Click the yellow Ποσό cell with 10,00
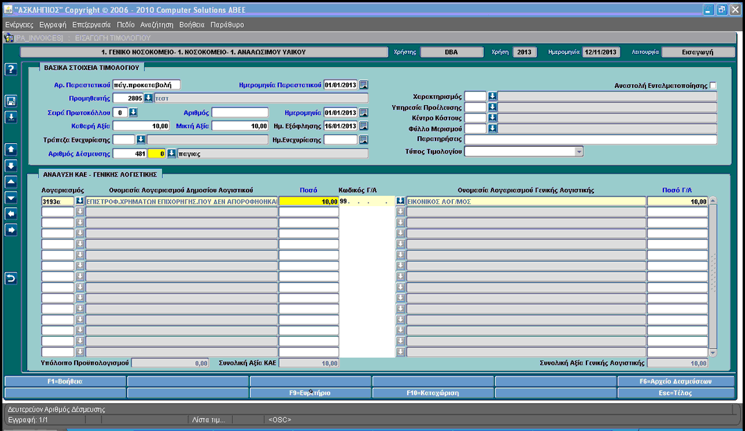The width and height of the screenshot is (745, 431). point(308,201)
